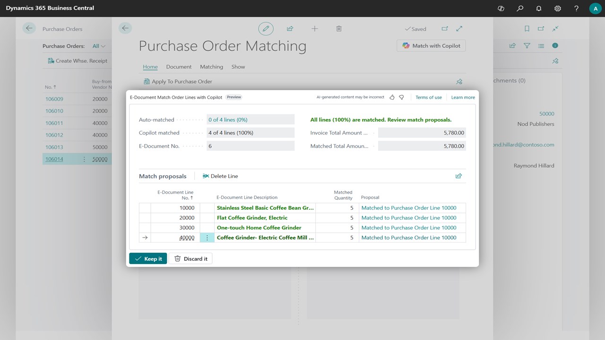Click the list view layout icon
This screenshot has height=340, width=605.
pos(541,46)
